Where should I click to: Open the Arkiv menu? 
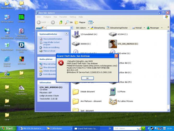(x=39, y=17)
